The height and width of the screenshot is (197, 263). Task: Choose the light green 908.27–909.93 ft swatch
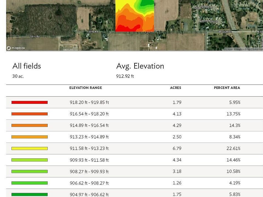point(30,171)
